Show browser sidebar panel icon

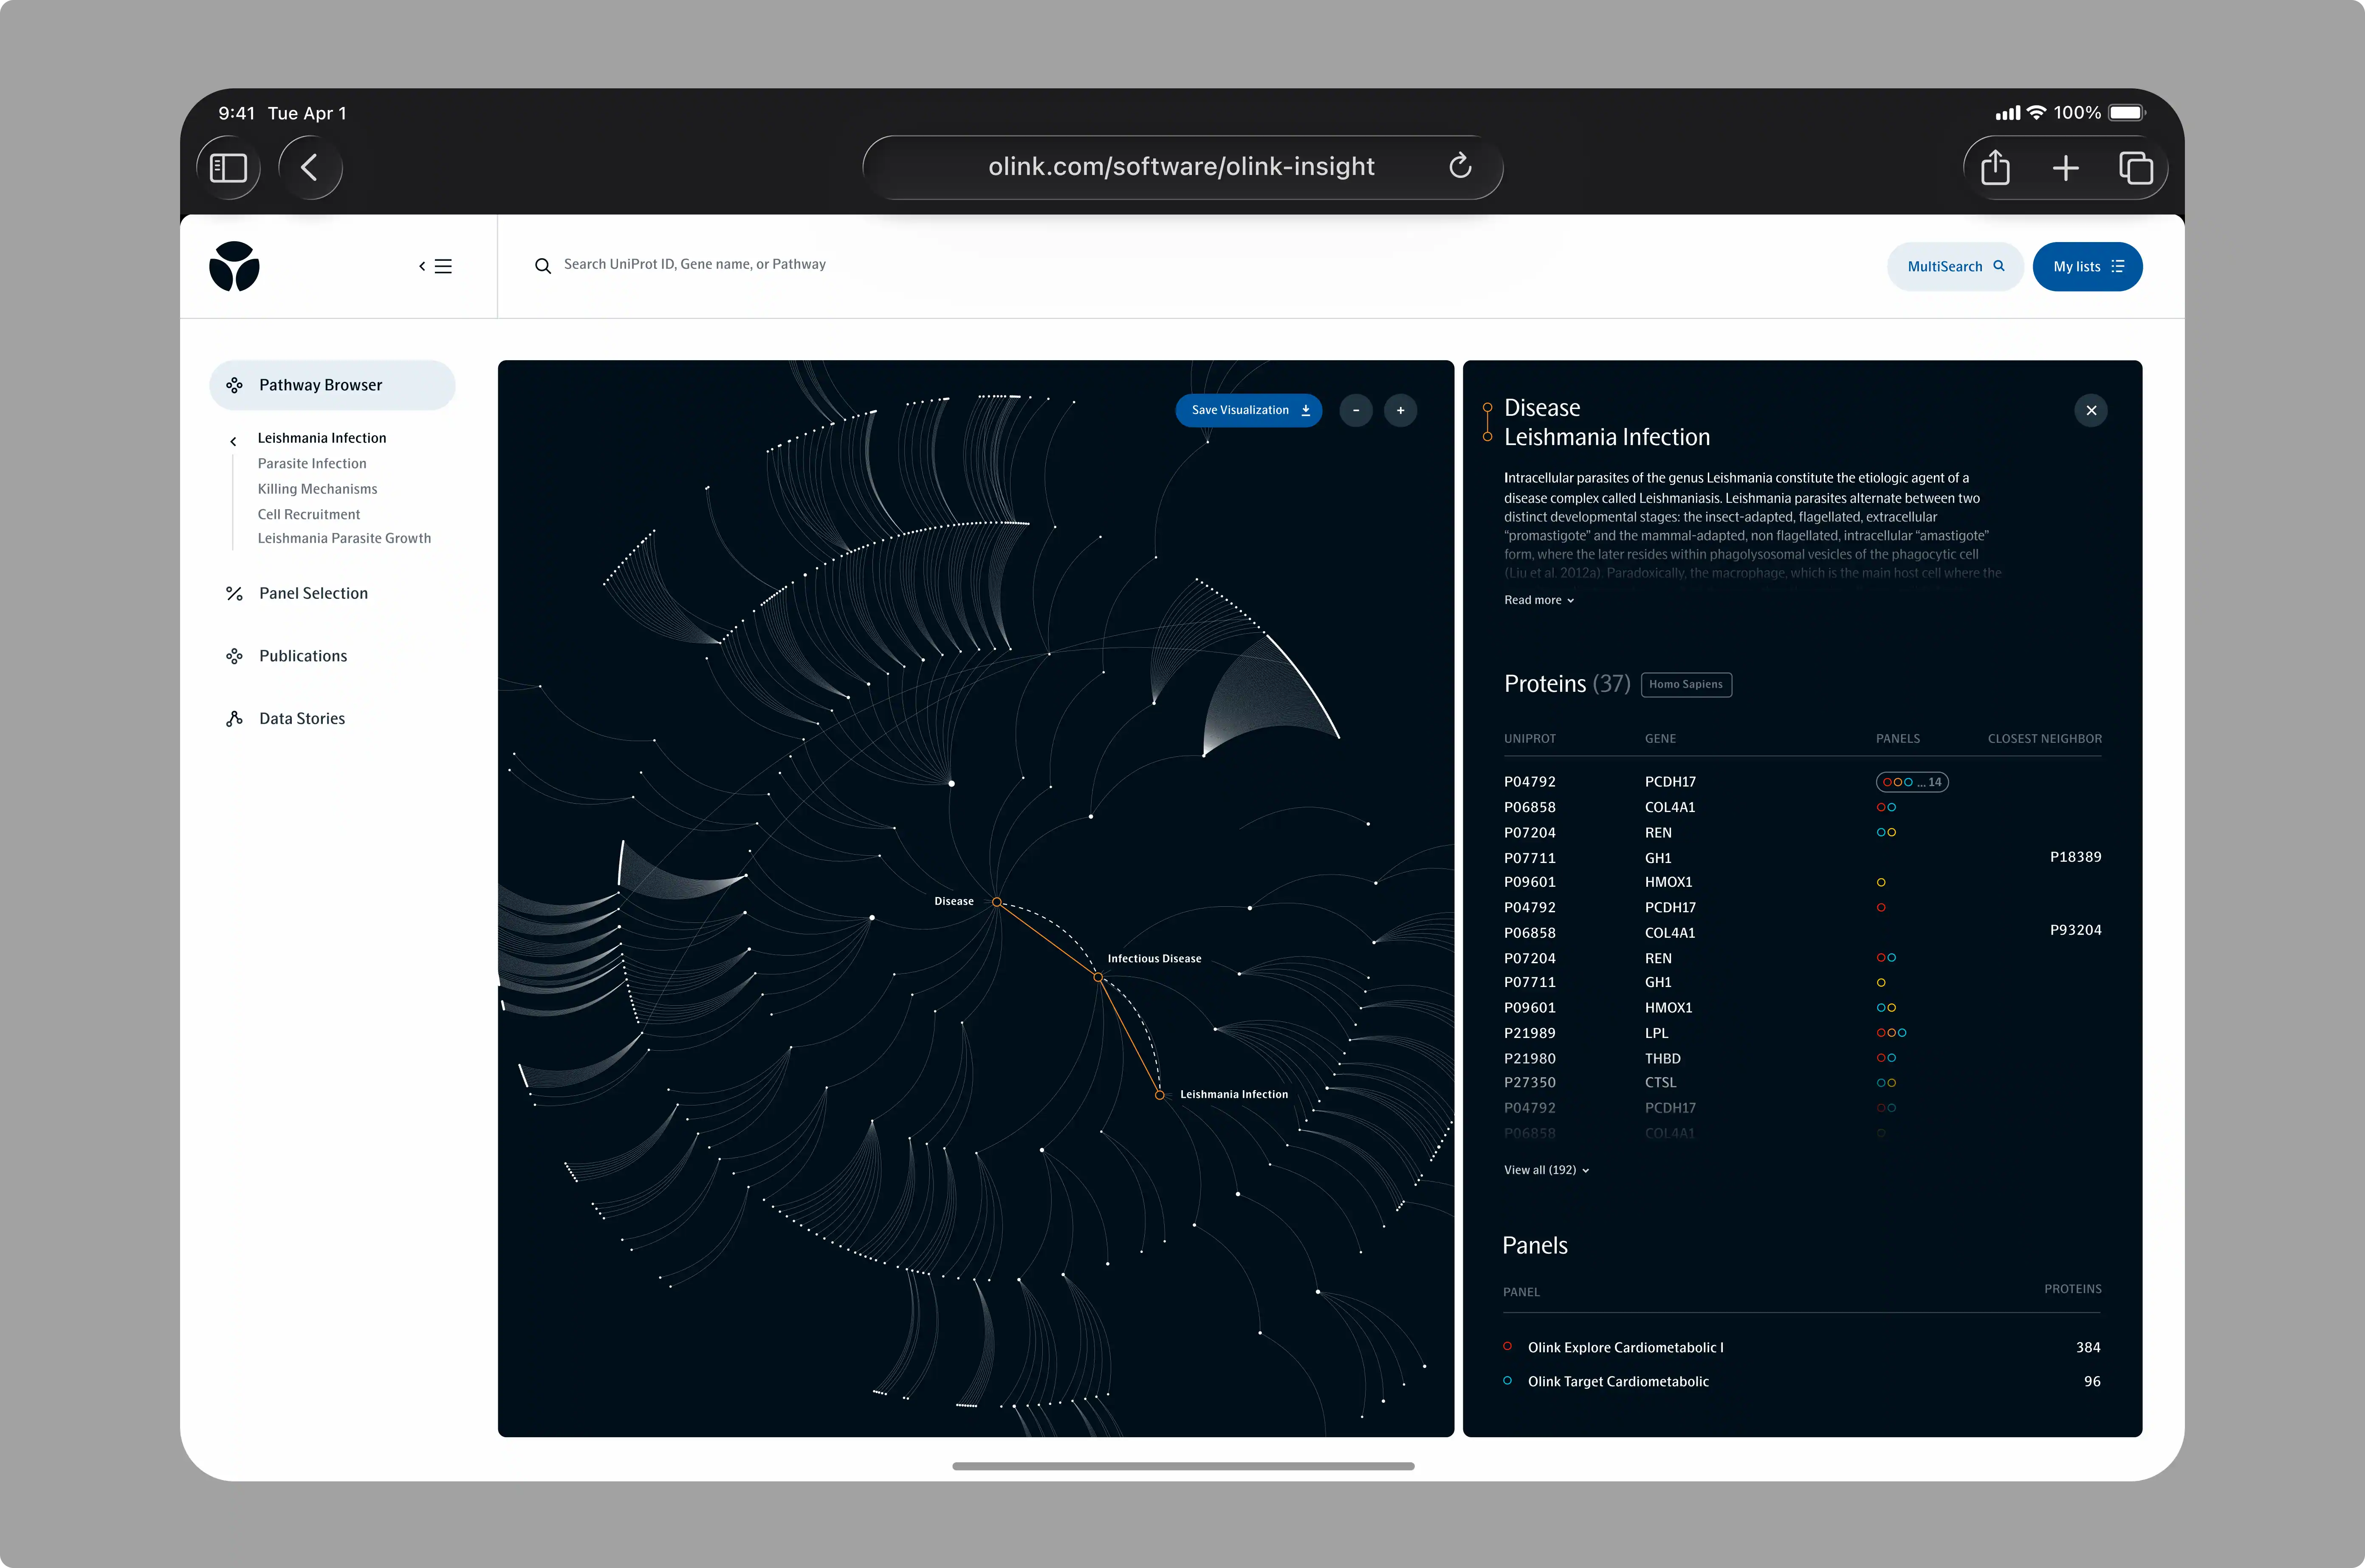pyautogui.click(x=228, y=167)
